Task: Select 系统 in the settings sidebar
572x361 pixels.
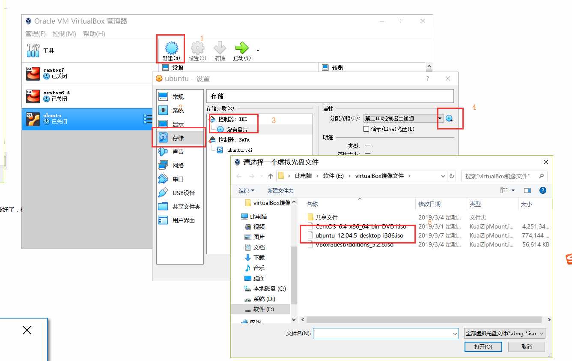Action: tap(180, 110)
